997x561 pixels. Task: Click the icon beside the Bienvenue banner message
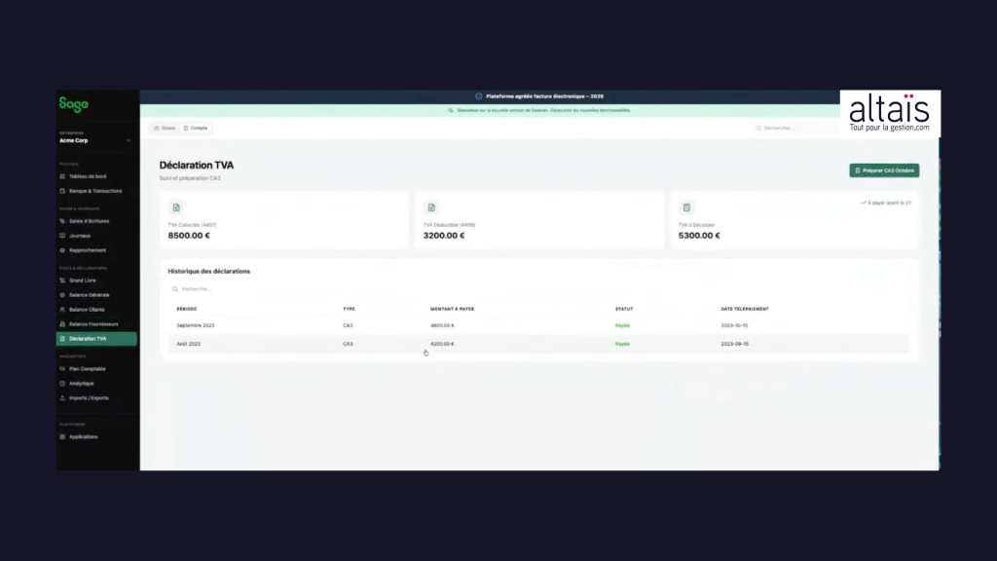coord(451,110)
